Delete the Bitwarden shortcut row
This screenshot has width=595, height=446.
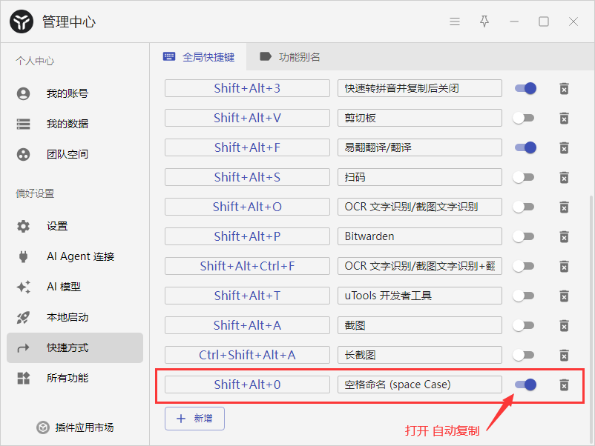[565, 237]
